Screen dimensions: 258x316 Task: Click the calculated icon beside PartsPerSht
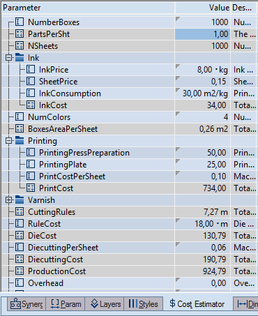coord(20,33)
